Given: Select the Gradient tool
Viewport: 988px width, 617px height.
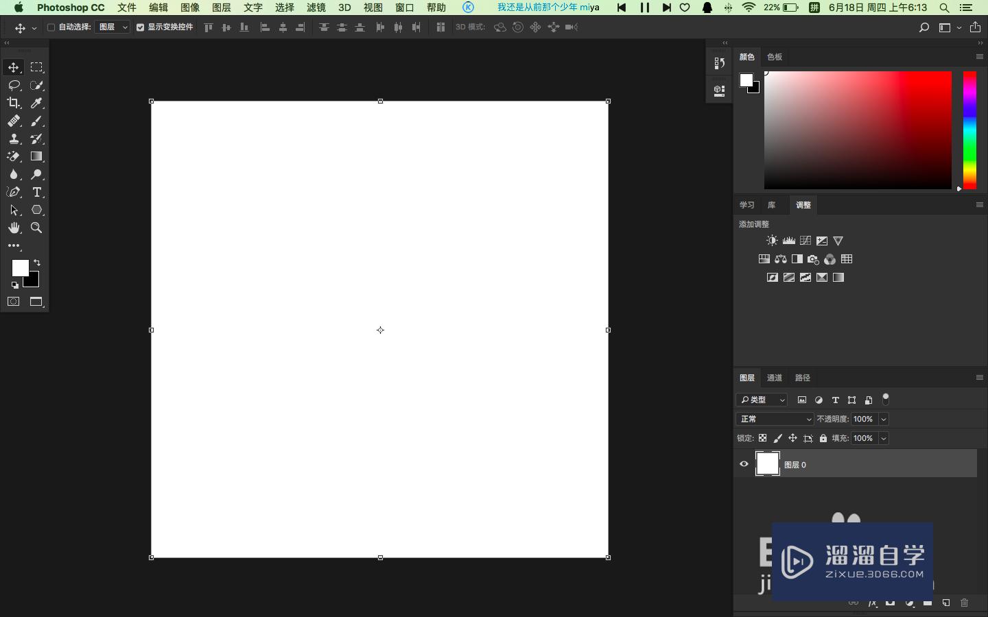Looking at the screenshot, I should click(36, 156).
